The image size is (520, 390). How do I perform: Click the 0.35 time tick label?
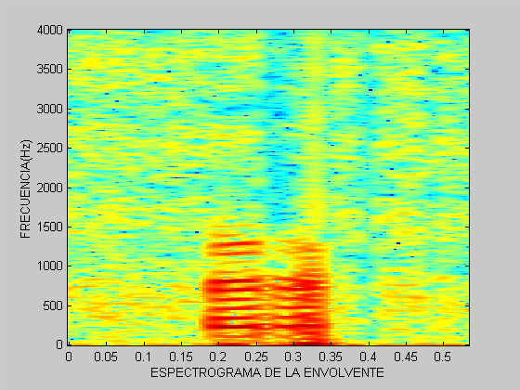pos(331,357)
